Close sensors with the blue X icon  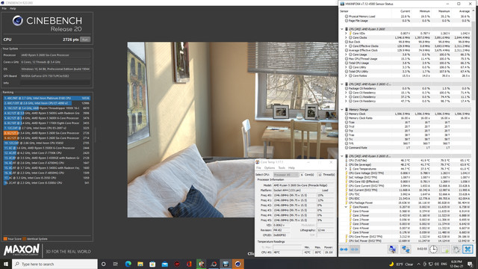pyautogui.click(x=468, y=249)
